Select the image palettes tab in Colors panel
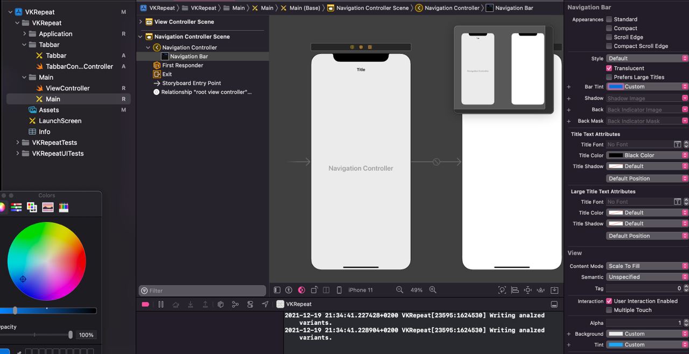 coord(48,207)
